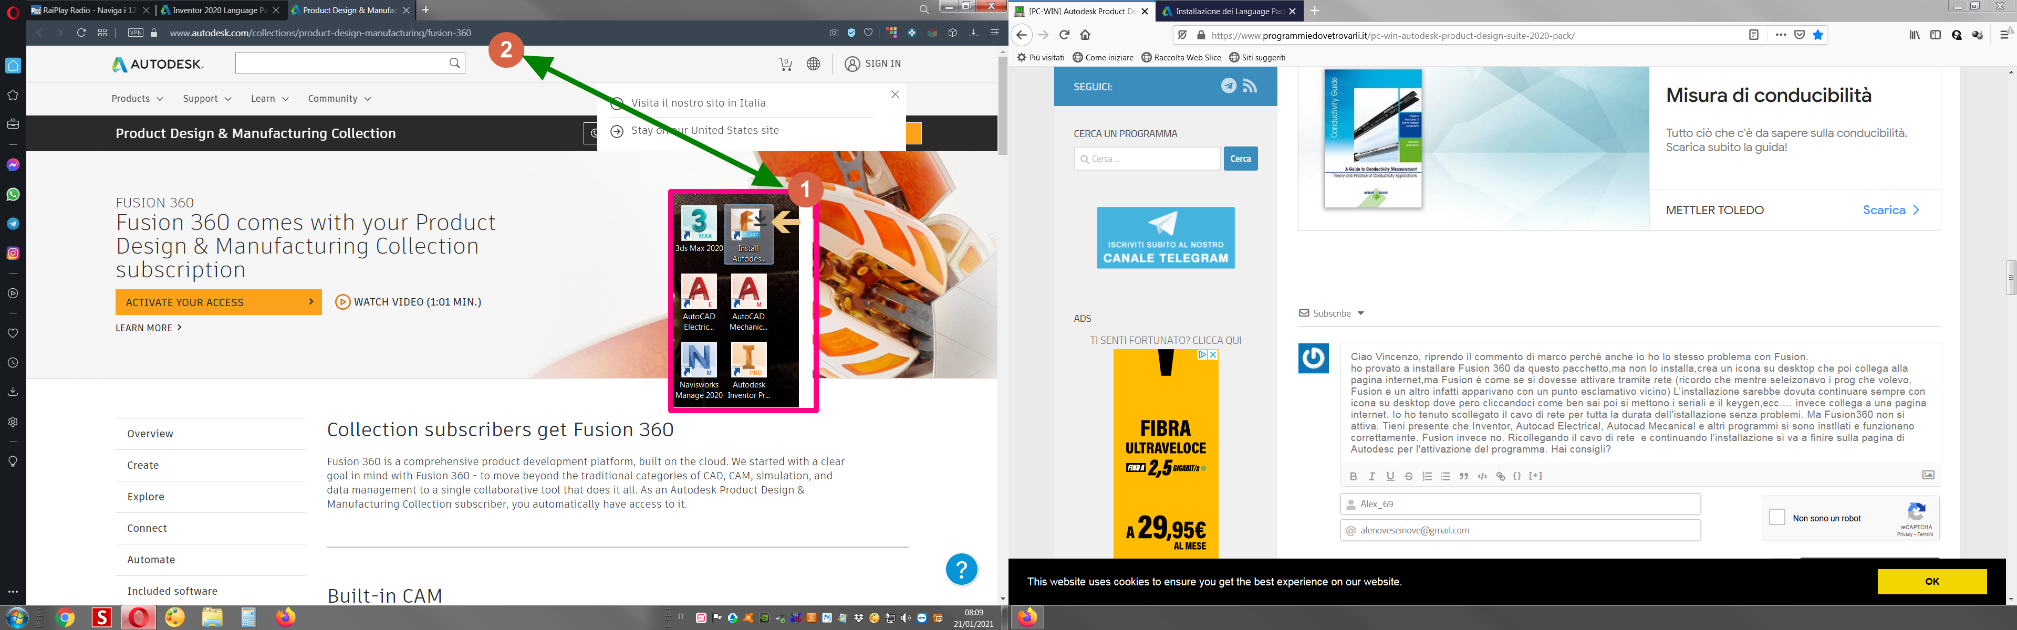Click Firefox bookmark star
The image size is (2017, 630).
pyautogui.click(x=1817, y=35)
